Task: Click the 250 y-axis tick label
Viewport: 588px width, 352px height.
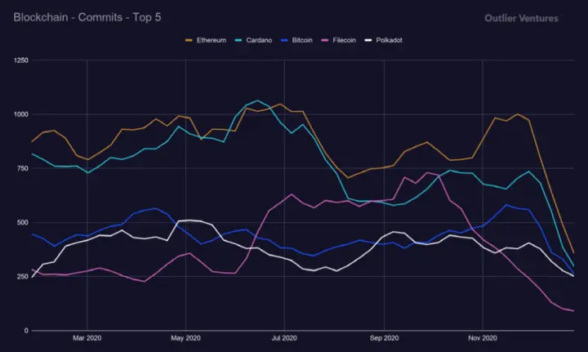Action: [x=23, y=277]
